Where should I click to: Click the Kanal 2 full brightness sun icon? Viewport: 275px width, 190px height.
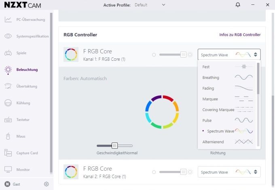point(190,172)
